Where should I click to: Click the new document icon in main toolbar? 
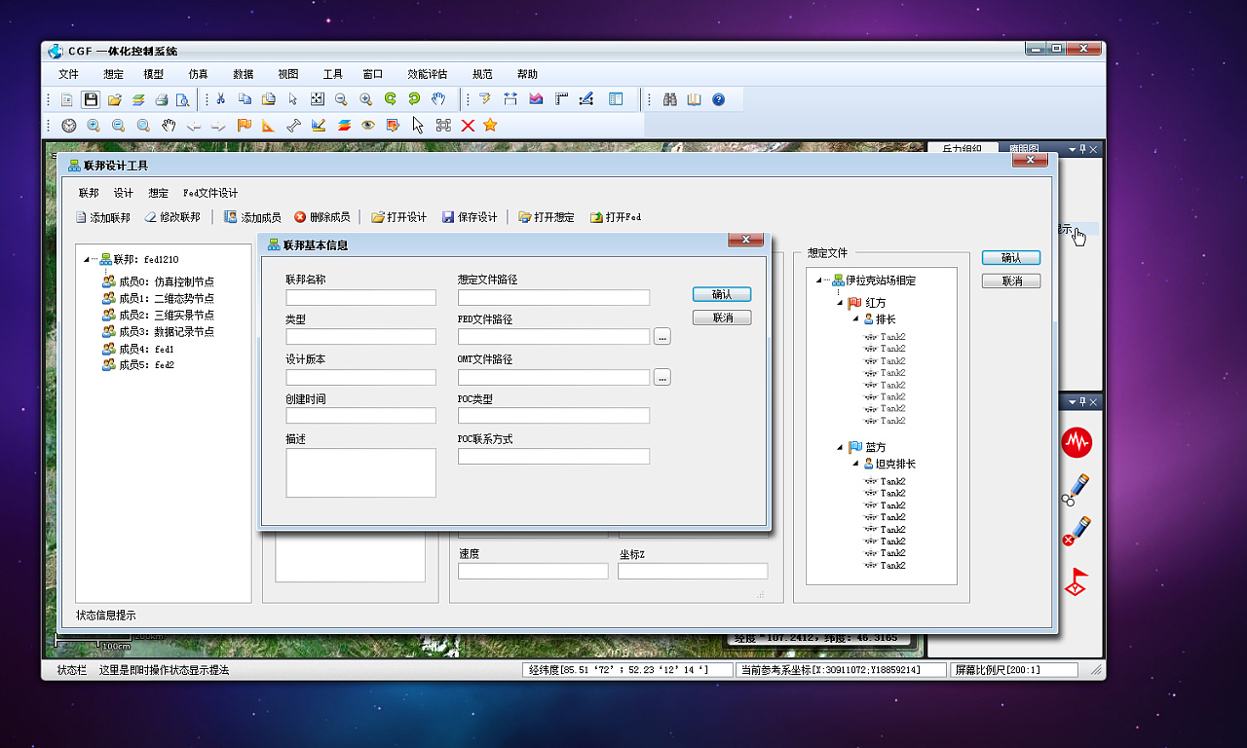tap(67, 99)
